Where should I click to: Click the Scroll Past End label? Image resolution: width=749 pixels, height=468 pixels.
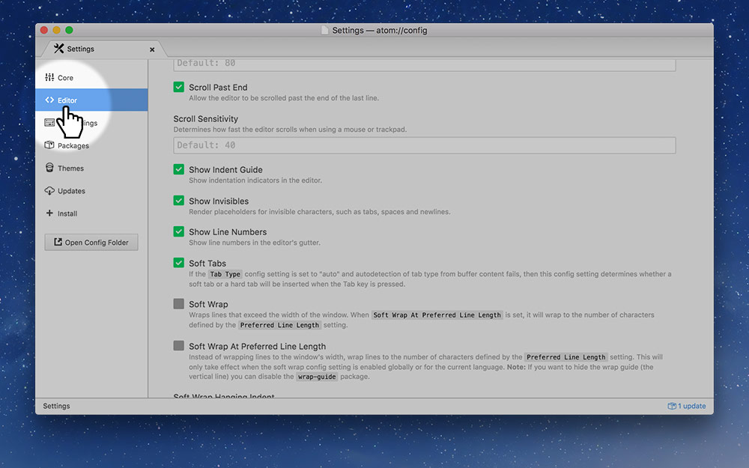pos(218,88)
